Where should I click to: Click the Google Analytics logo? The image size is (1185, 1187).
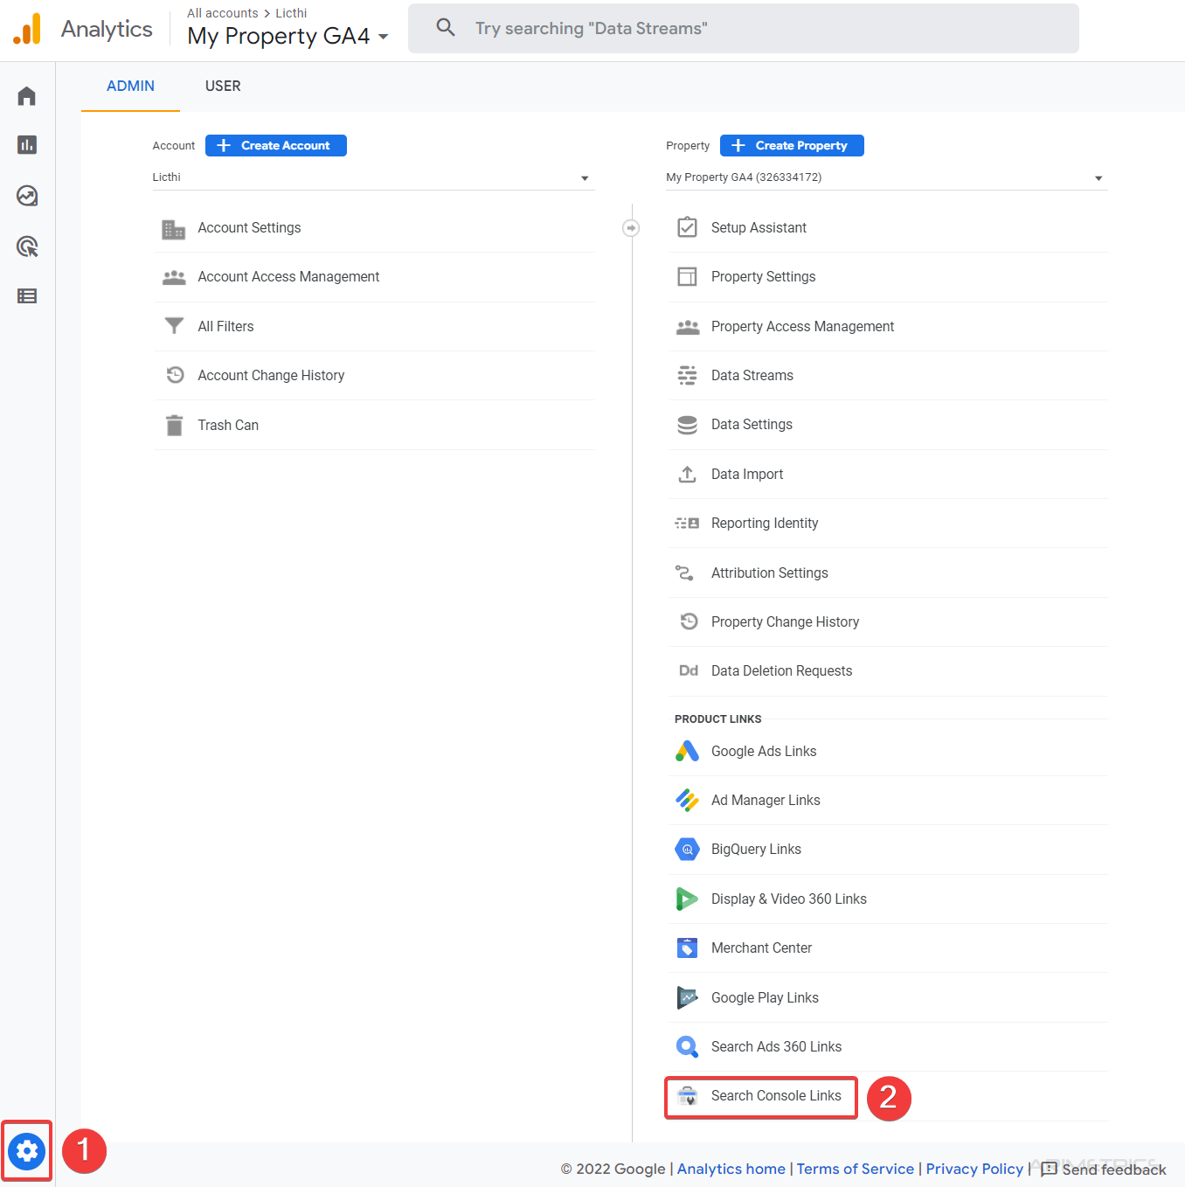click(27, 29)
